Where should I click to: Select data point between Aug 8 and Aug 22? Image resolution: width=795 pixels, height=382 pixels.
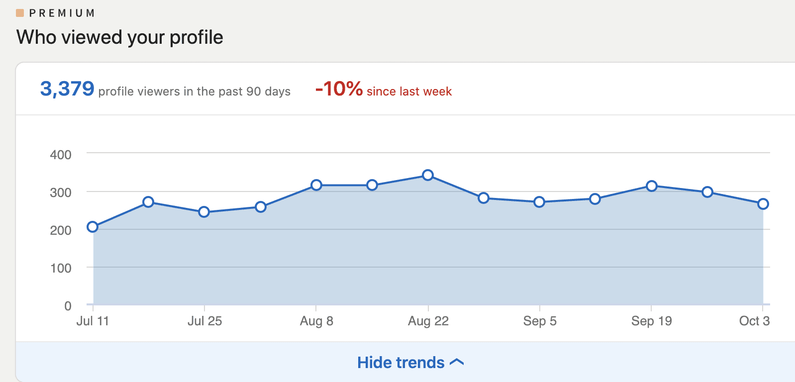click(372, 185)
